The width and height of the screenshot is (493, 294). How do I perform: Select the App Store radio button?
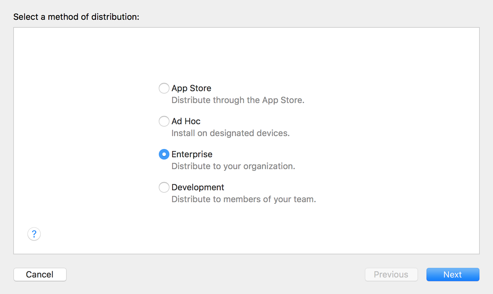coord(164,88)
